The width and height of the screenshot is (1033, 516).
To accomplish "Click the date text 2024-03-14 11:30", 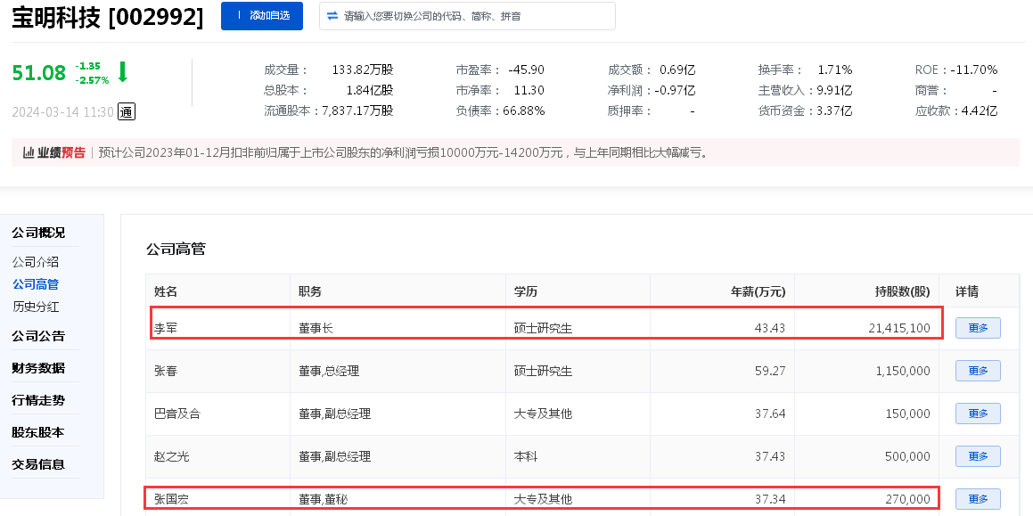I will 62,112.
